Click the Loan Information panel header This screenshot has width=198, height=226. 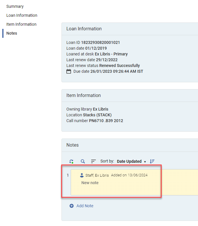(x=84, y=29)
